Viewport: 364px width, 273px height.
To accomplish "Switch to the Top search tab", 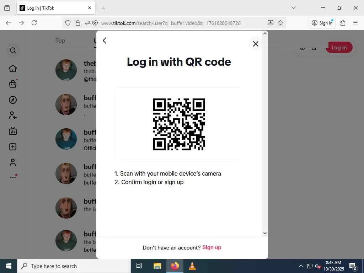I will tap(60, 41).
